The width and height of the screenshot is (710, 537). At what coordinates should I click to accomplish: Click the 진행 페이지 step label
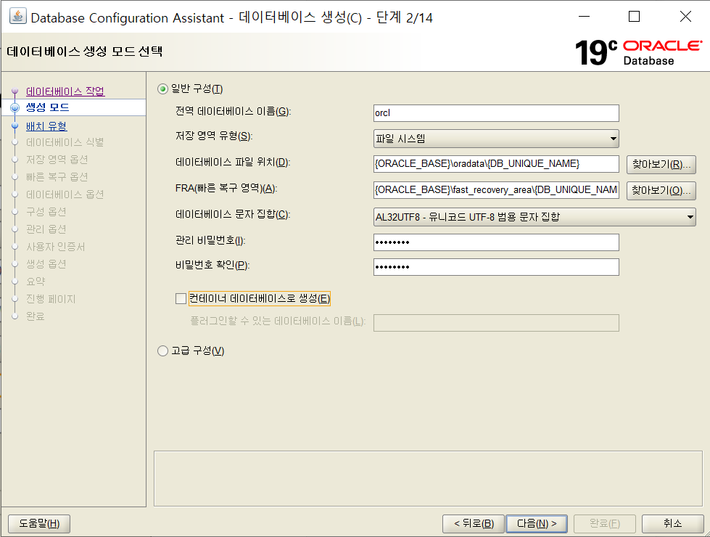click(51, 299)
